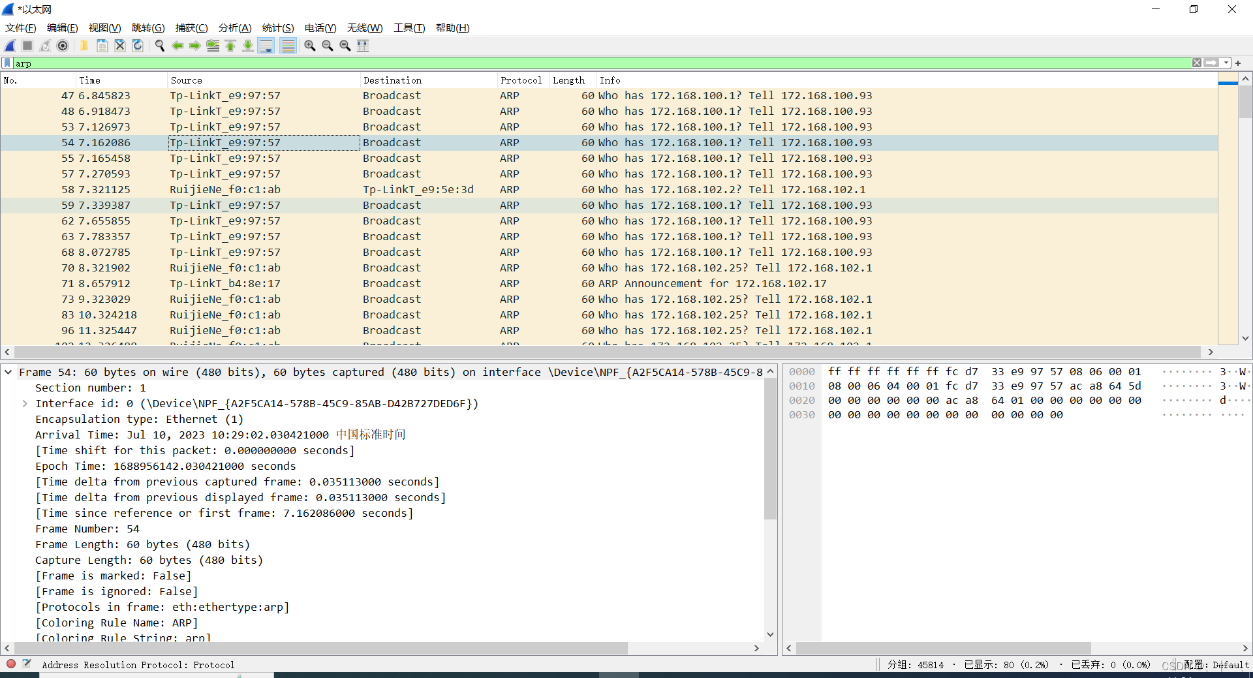The width and height of the screenshot is (1253, 678).
Task: Find a packet with magnifier icon
Action: click(x=159, y=46)
